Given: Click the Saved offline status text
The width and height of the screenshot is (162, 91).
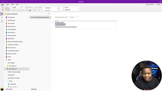Looking at the screenshot, I should tap(150, 5).
